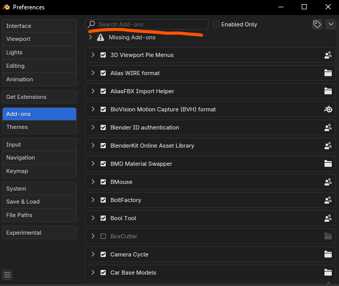Image resolution: width=339 pixels, height=286 pixels.
Task: Open the Animation preferences section
Action: click(x=39, y=79)
